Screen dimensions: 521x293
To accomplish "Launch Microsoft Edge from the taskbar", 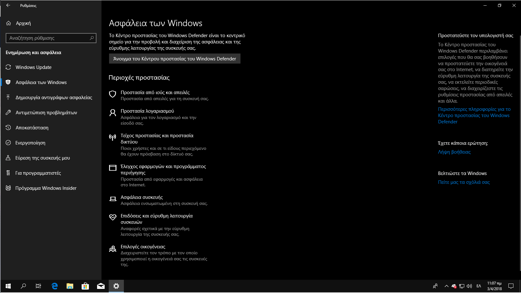I will click(x=55, y=286).
